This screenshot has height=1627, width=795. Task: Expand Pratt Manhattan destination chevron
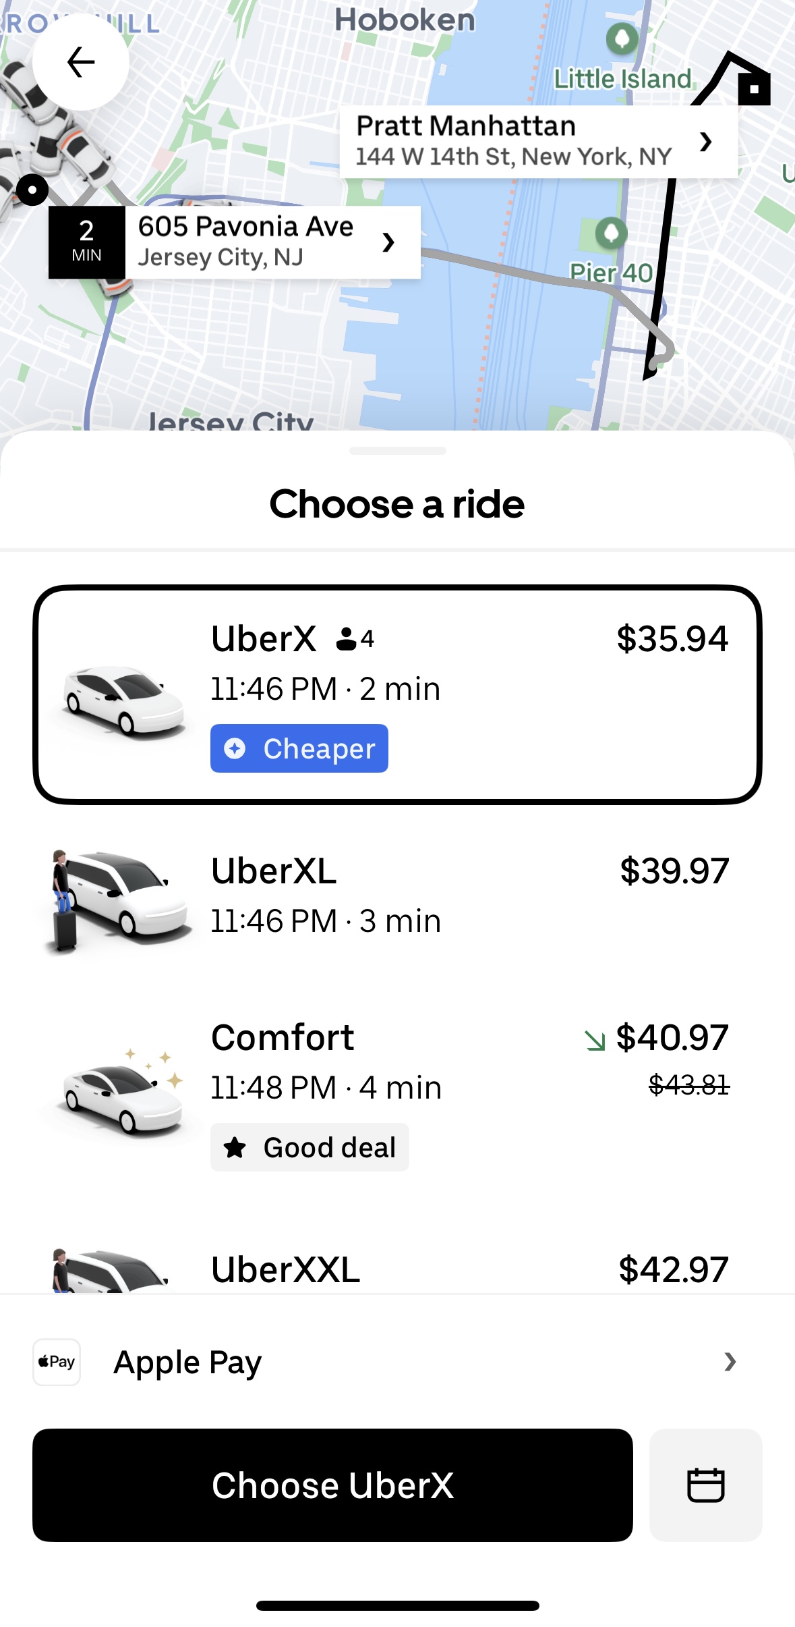point(705,142)
